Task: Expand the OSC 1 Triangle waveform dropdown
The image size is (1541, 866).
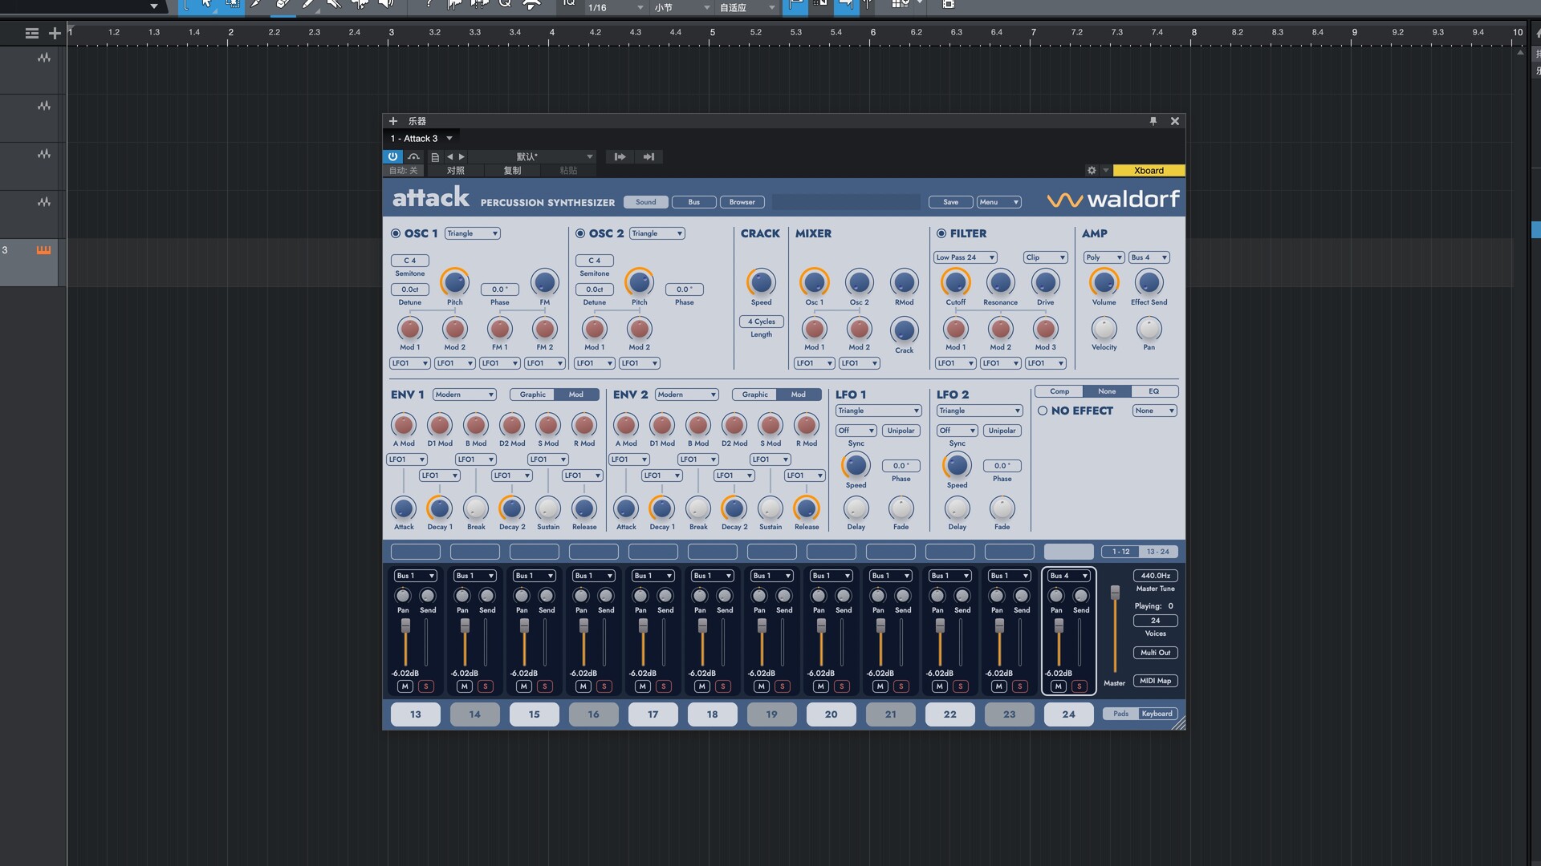Action: (x=473, y=233)
